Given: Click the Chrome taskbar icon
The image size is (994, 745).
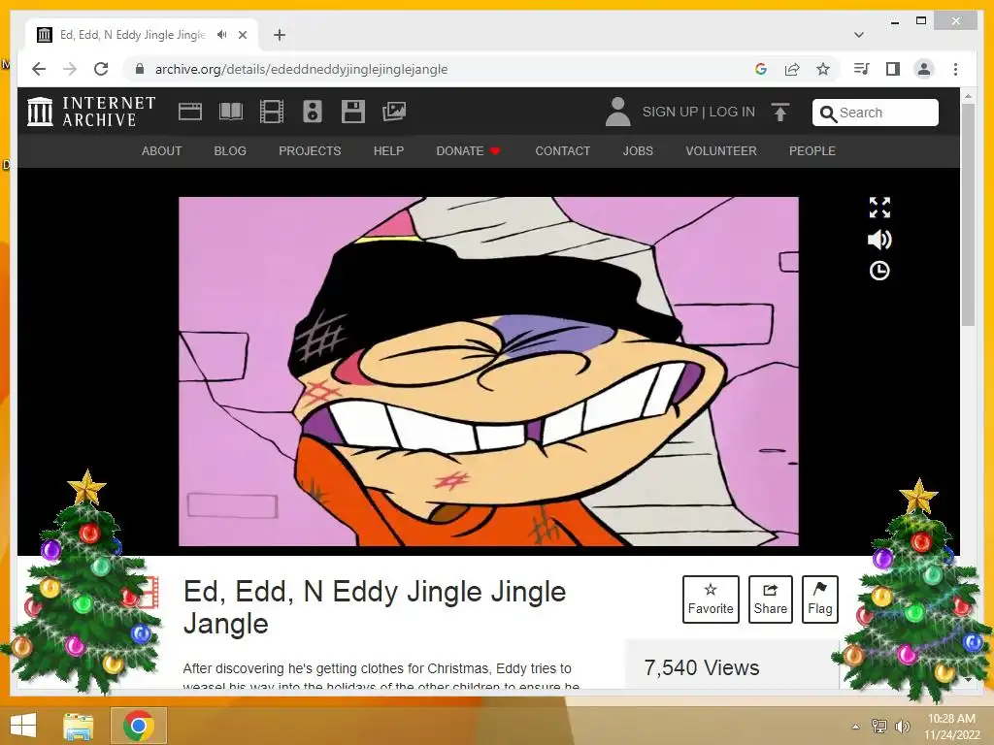Looking at the screenshot, I should click(139, 726).
